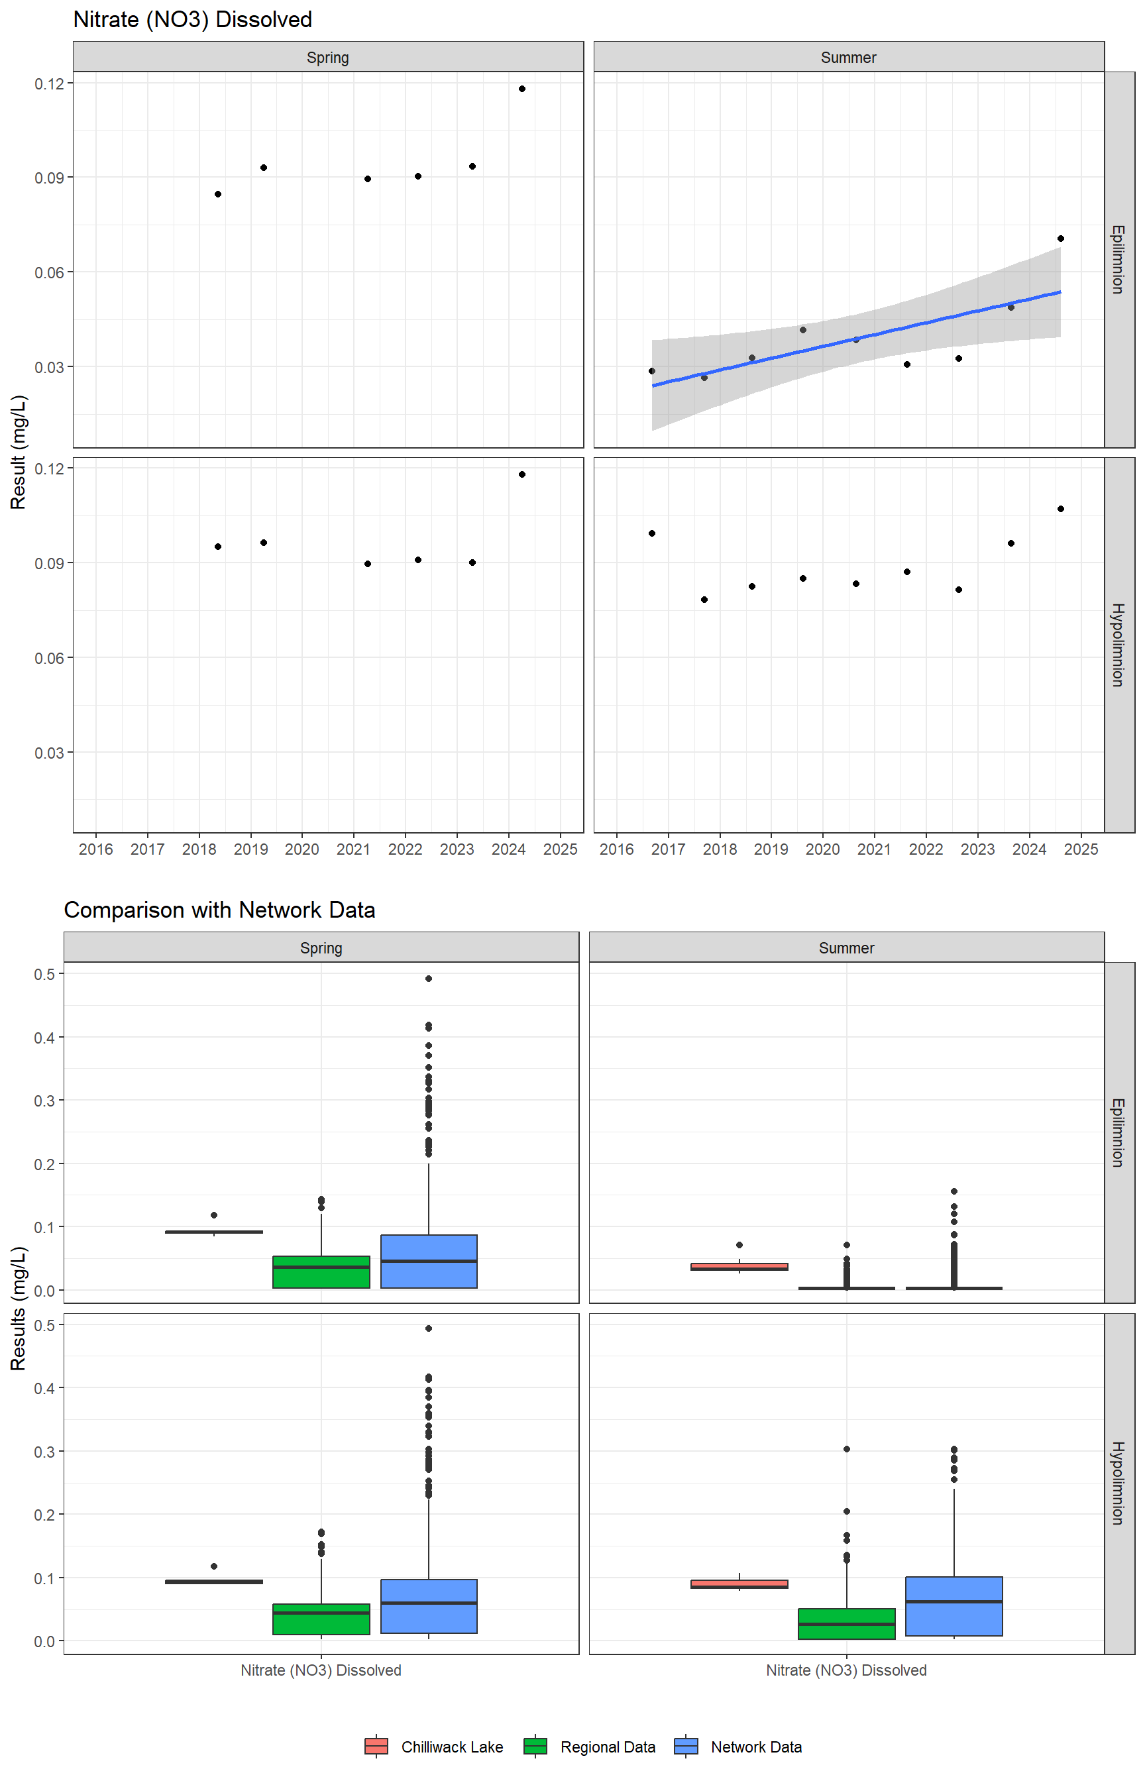Click the top outlier point in Spring Epilimnion network data
Image resolution: width=1145 pixels, height=1781 pixels.
pyautogui.click(x=429, y=979)
